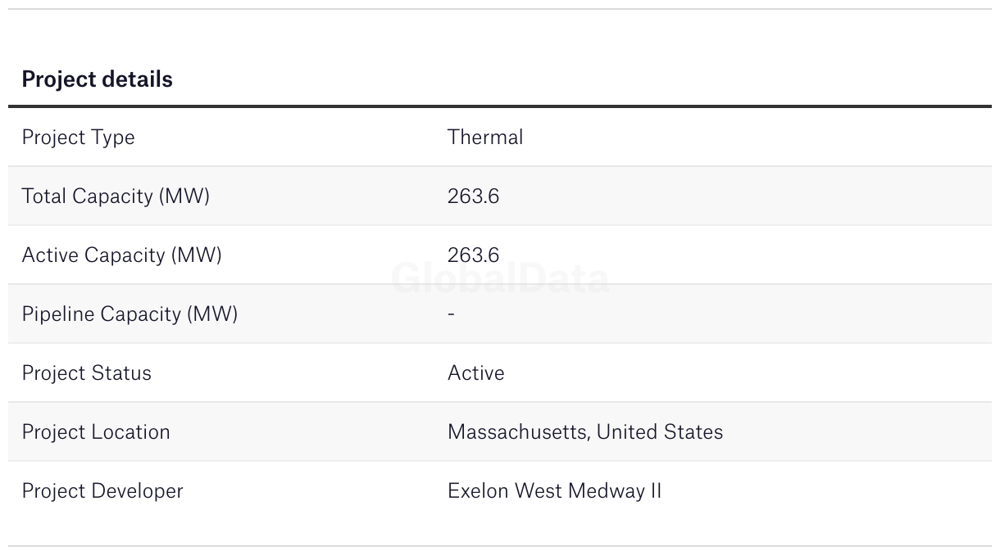Viewport: 1000px width, 555px height.
Task: Click the 263.6 value for Total Capacity
Action: (x=473, y=196)
